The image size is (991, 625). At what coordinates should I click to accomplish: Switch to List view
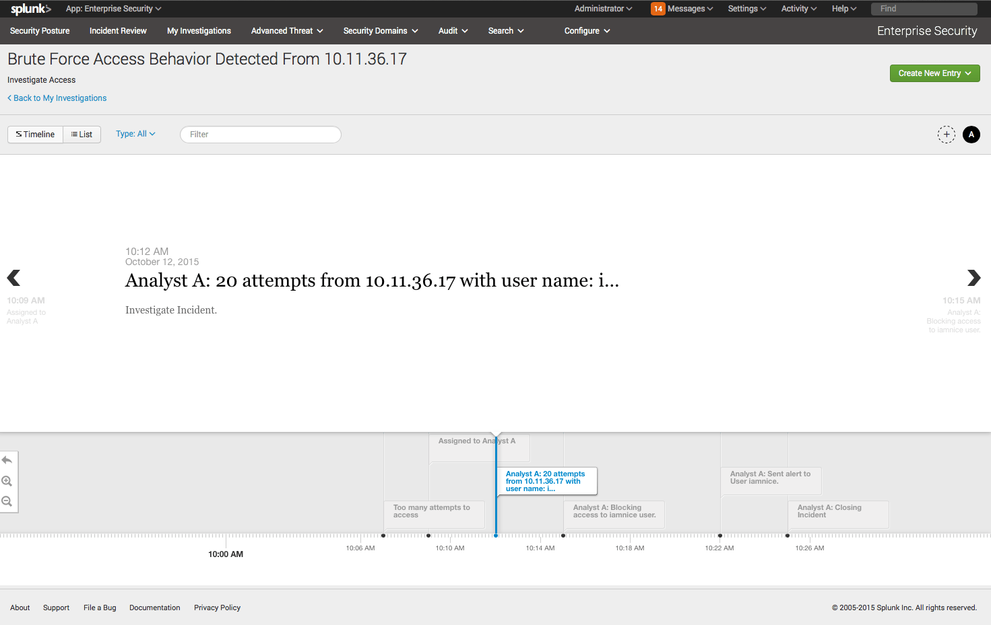point(82,135)
